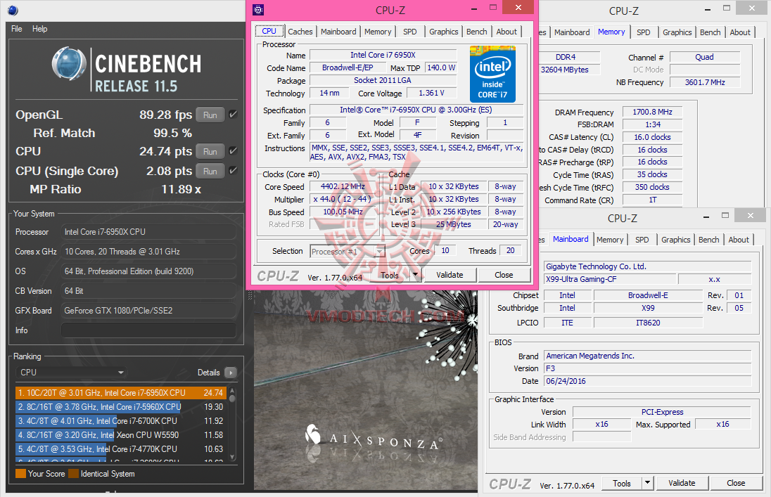Click the CPU-Z window icon in pink title bar

[258, 9]
